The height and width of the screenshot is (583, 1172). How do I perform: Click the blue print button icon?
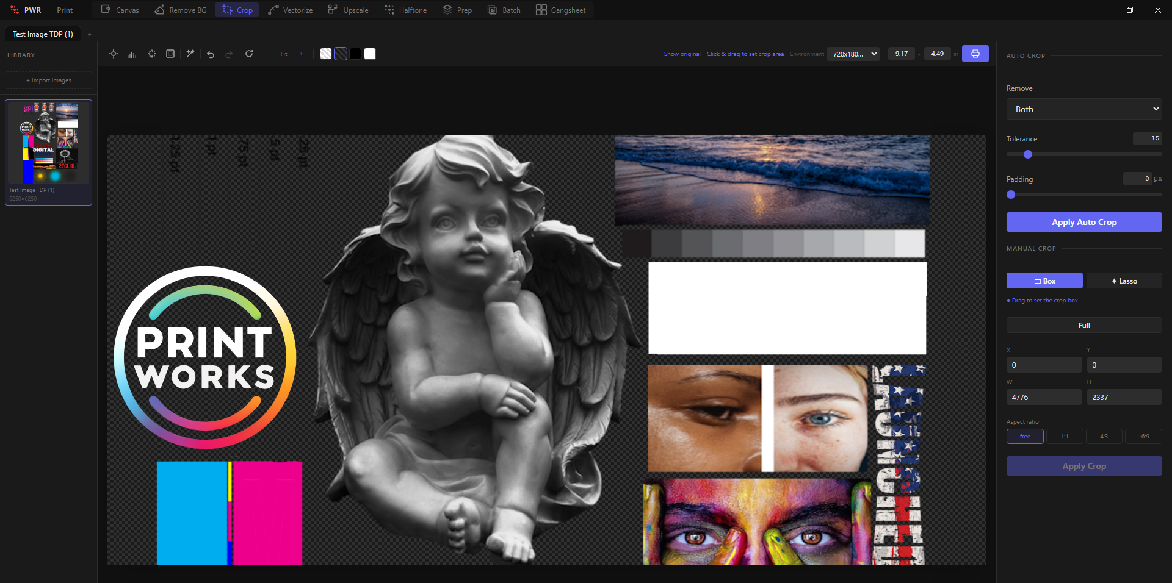tap(975, 54)
